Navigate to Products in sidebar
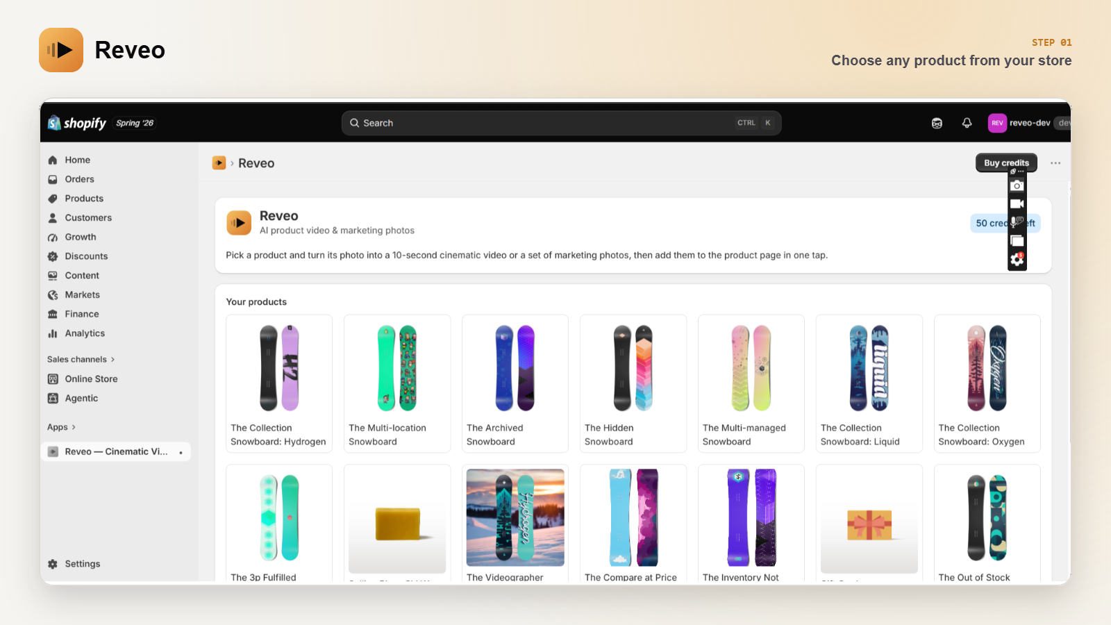Image resolution: width=1111 pixels, height=625 pixels. point(84,199)
